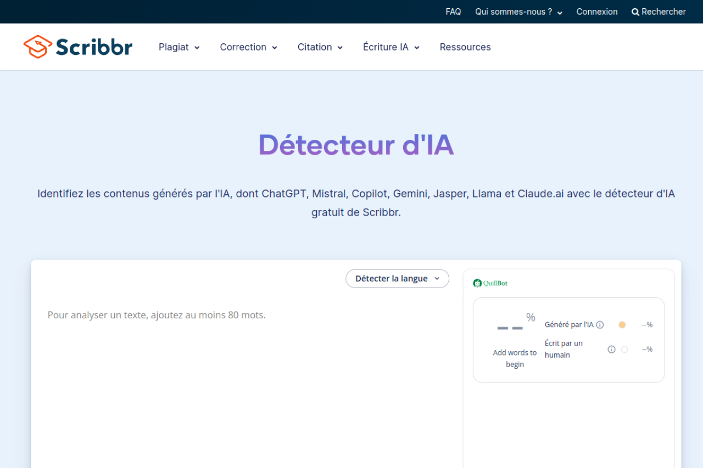Click the Scribbr logo

78,47
